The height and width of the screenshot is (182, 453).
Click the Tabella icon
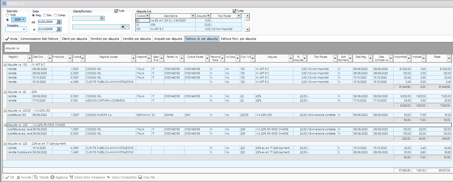click(x=36, y=177)
